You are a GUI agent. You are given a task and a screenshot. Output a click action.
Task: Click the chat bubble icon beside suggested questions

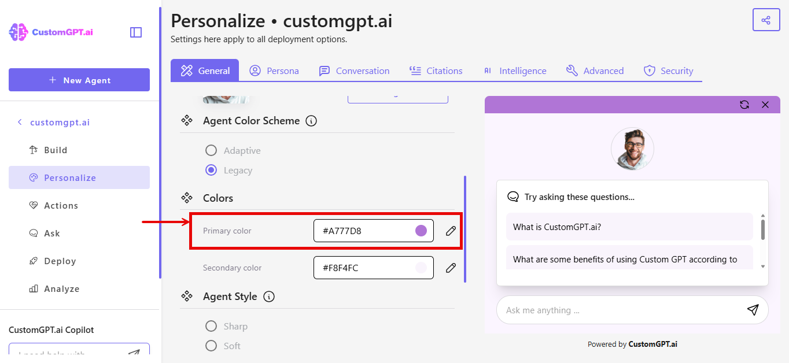pos(513,197)
